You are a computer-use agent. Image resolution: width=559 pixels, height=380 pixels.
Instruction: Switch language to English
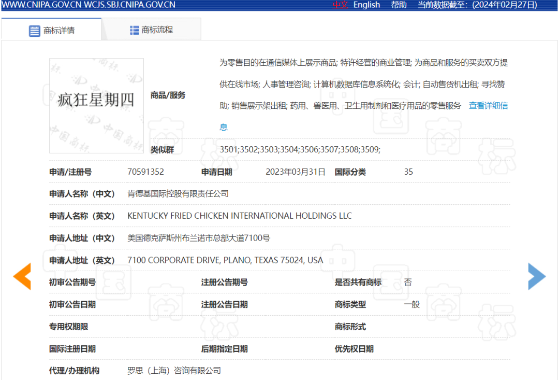(x=366, y=5)
